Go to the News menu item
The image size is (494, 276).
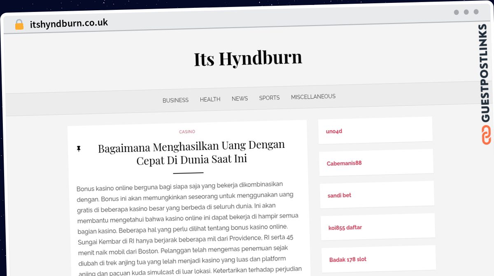tap(240, 98)
